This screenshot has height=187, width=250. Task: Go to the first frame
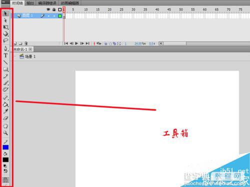(x=66, y=43)
